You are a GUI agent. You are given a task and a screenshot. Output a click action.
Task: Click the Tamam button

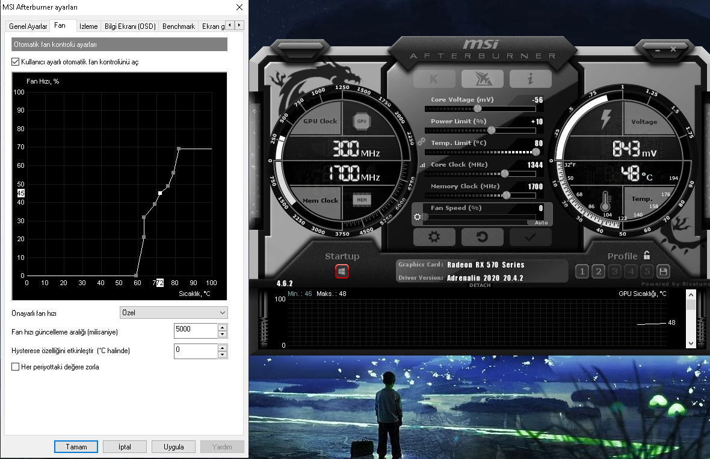tap(76, 447)
